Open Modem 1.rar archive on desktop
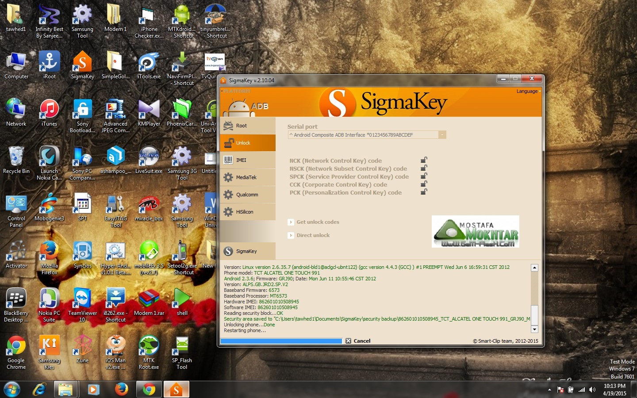637x398 pixels. 149,302
